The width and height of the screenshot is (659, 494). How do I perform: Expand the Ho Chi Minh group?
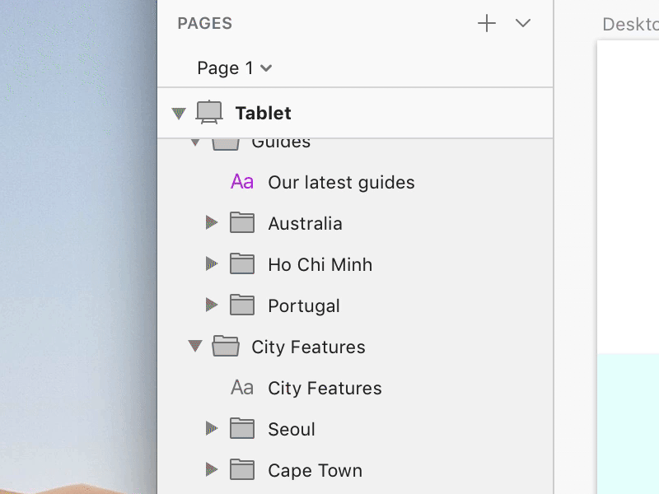point(212,264)
